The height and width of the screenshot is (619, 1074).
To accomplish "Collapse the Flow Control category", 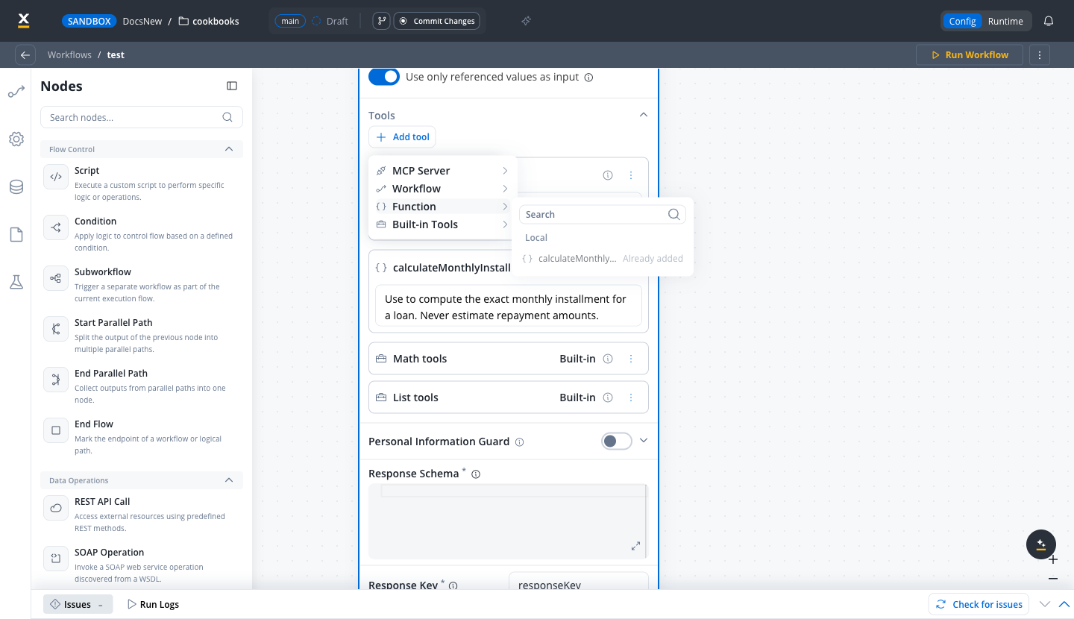I will click(x=229, y=149).
